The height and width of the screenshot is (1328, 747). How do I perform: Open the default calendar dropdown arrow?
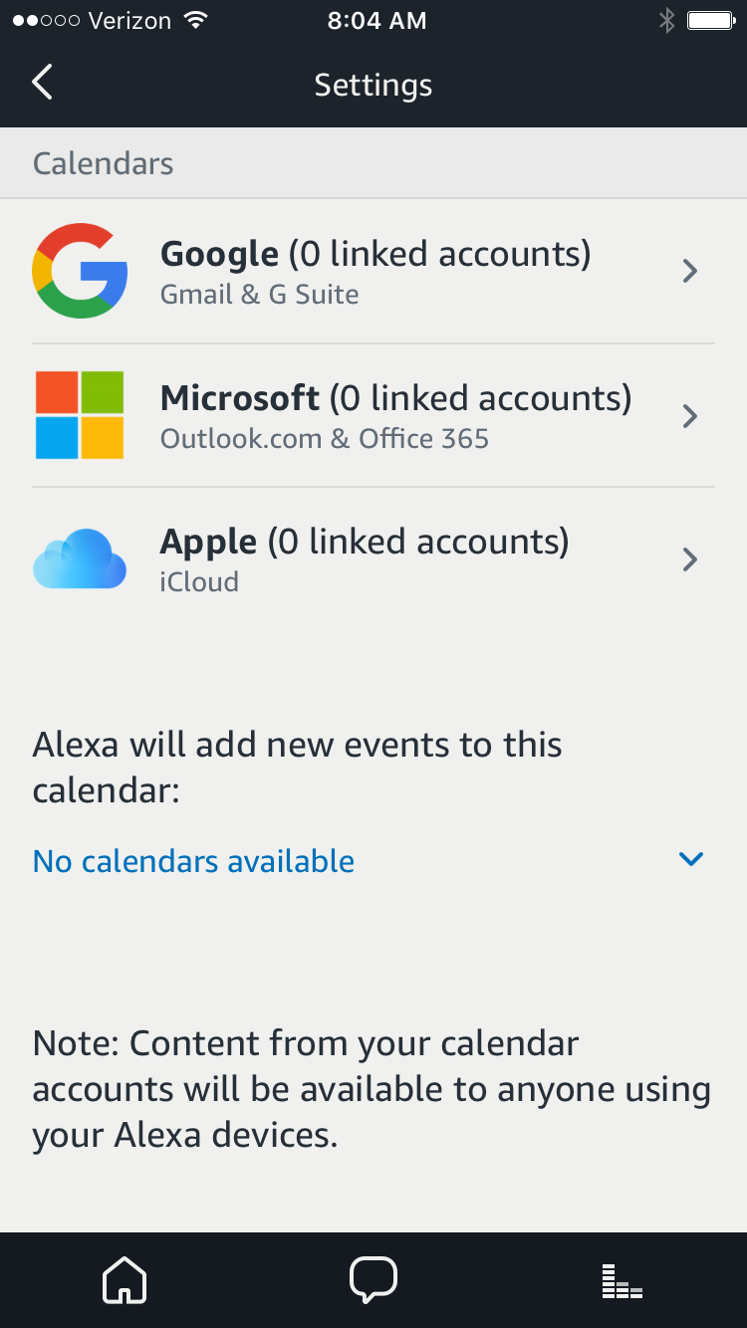(691, 859)
